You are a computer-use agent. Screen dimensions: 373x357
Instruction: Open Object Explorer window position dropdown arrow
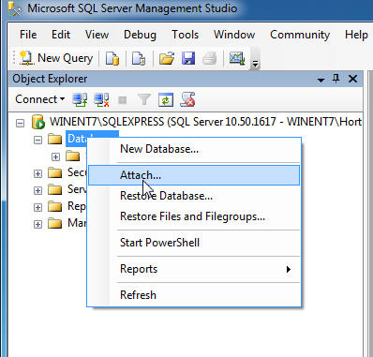point(321,81)
